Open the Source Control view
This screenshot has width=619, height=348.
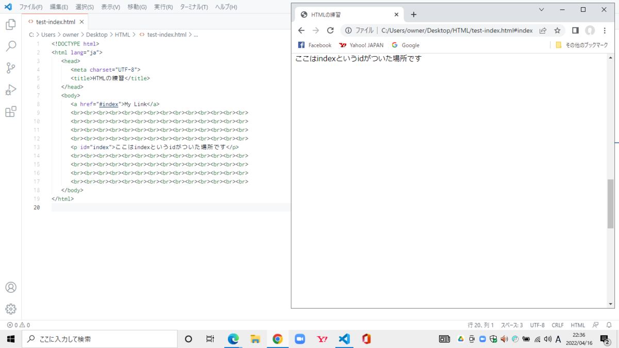click(x=10, y=68)
